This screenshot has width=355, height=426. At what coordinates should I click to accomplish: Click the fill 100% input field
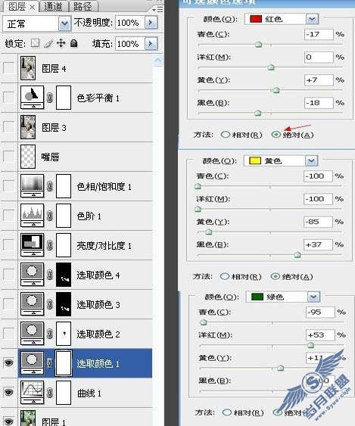(130, 44)
